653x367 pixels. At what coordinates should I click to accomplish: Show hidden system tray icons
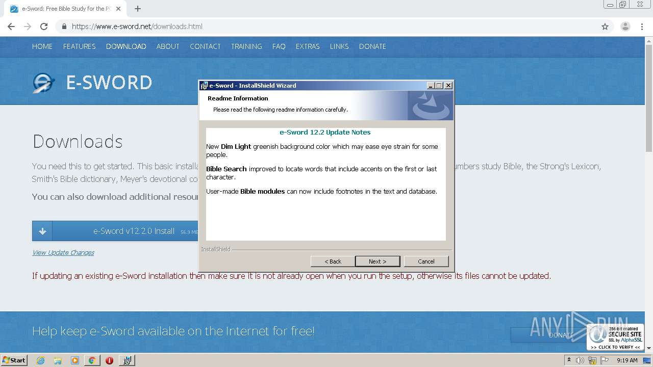click(x=569, y=360)
